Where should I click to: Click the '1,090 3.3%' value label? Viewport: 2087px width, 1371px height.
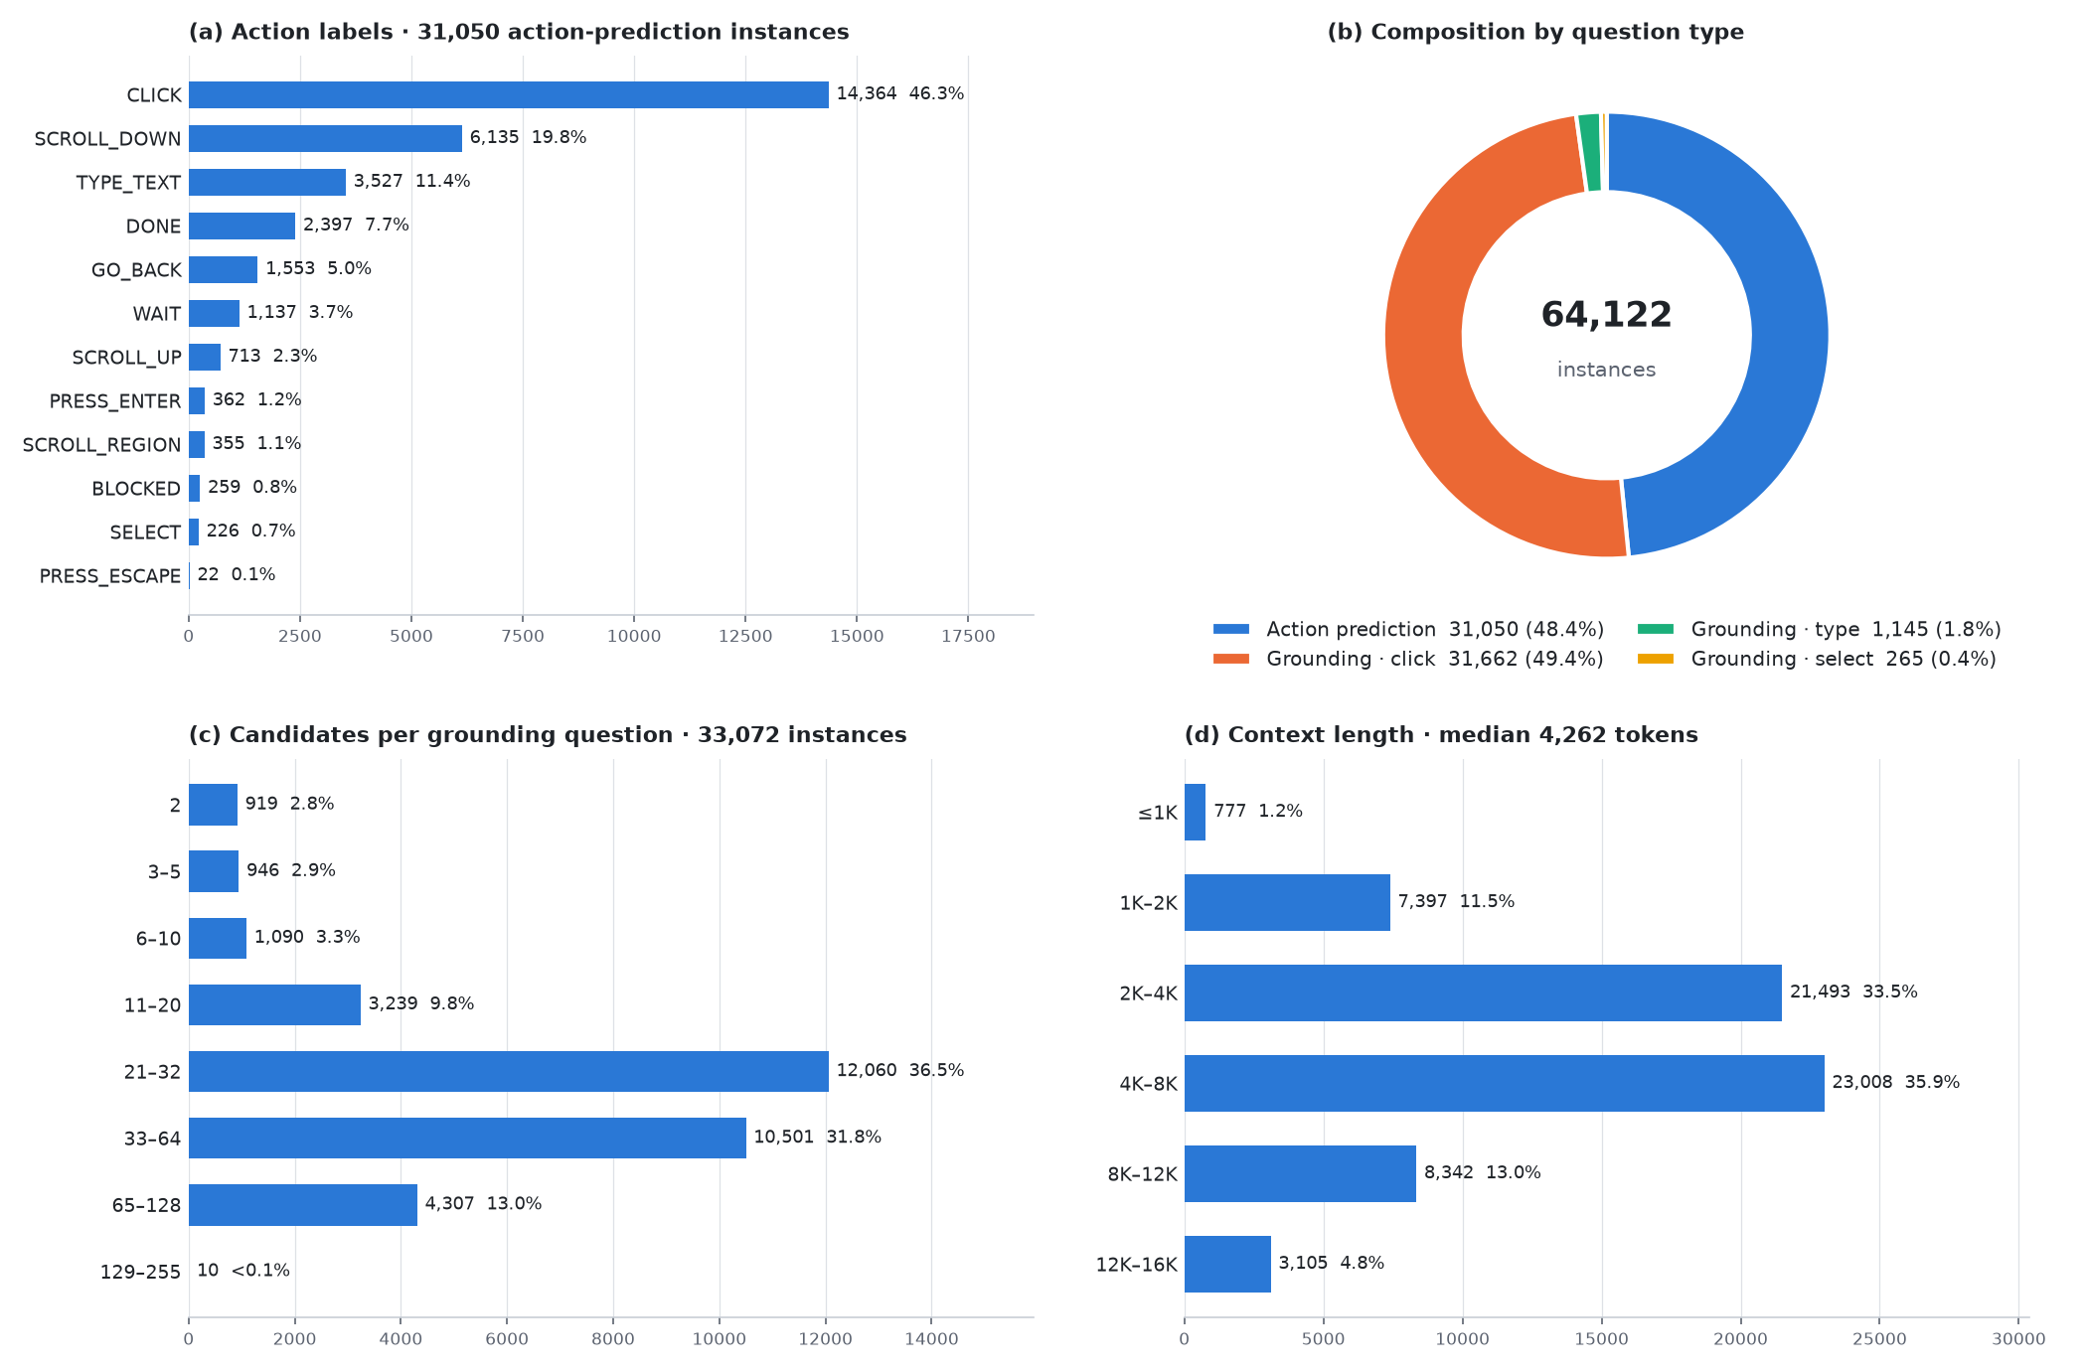coord(307,937)
